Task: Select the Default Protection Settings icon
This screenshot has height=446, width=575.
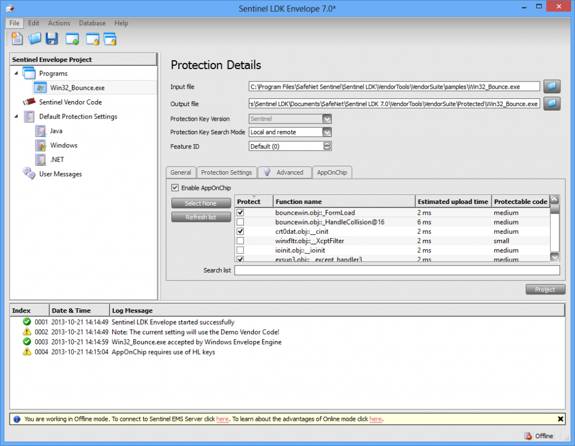Action: pos(29,117)
